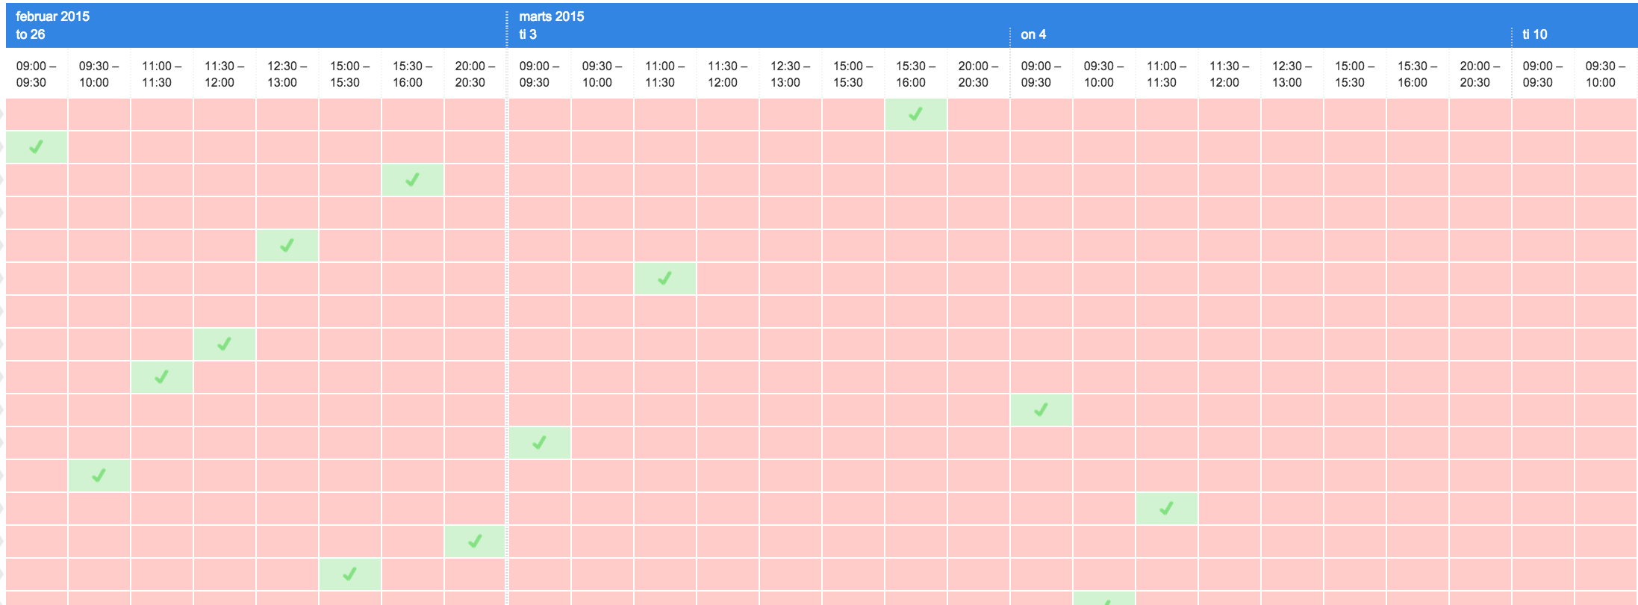
Task: Click the 'on 4' day header
Action: 1033,34
